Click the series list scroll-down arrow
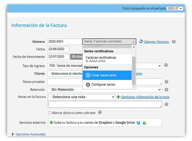This screenshot has height=141, width=192. tap(134, 87)
